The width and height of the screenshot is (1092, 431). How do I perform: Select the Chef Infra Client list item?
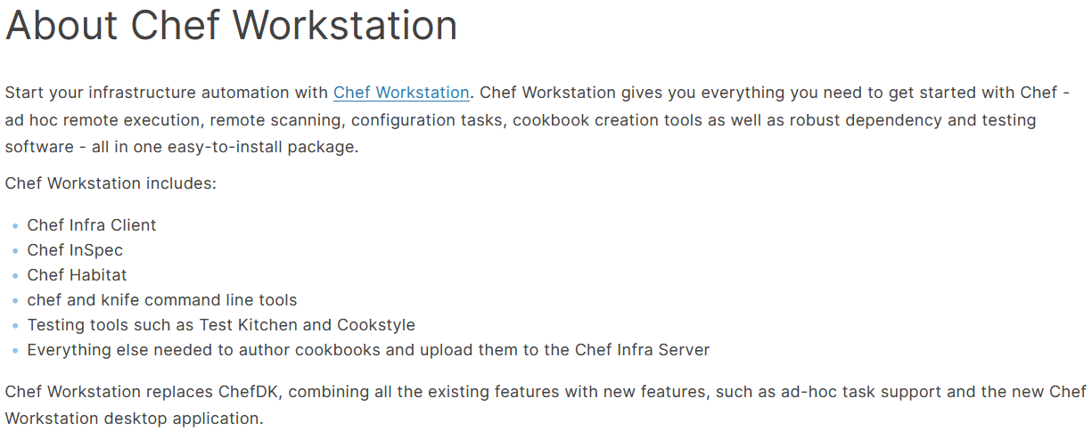92,225
